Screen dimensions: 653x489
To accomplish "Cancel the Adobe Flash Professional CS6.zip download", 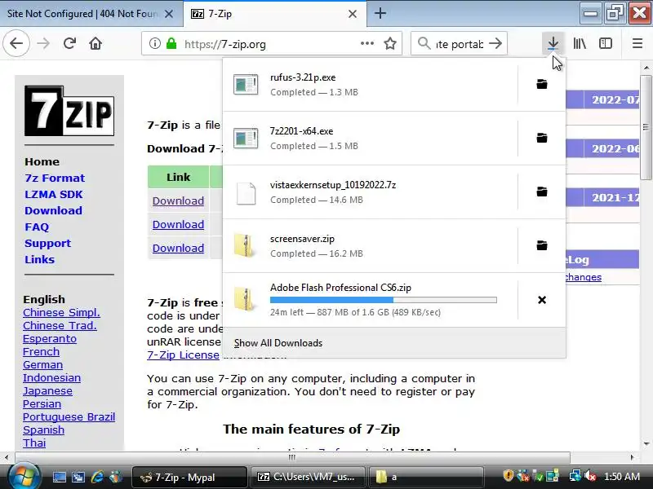I will (x=542, y=300).
